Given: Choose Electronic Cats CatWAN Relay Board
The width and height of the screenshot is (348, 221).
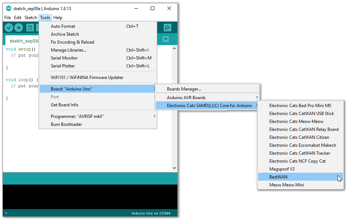Looking at the screenshot, I should point(300,129).
